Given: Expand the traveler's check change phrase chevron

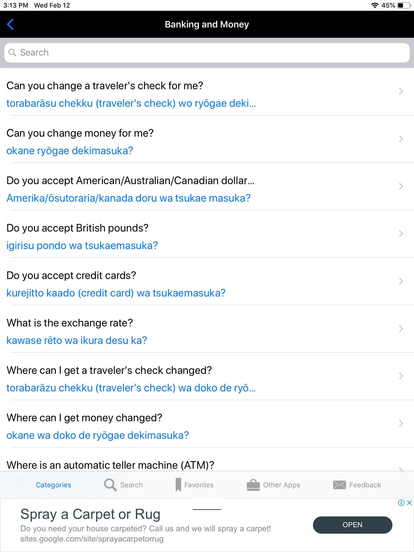Looking at the screenshot, I should point(401,92).
